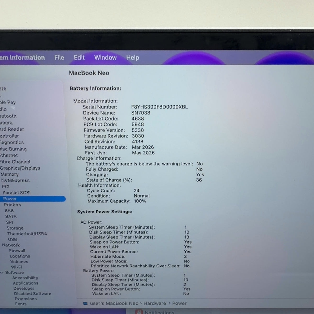Open the Window menu

tap(105, 58)
